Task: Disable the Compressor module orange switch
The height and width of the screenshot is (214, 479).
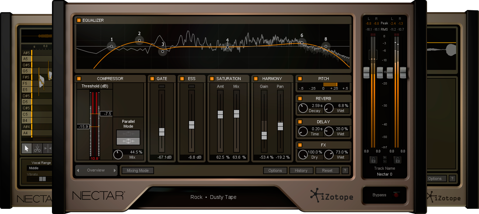Action: coord(79,79)
